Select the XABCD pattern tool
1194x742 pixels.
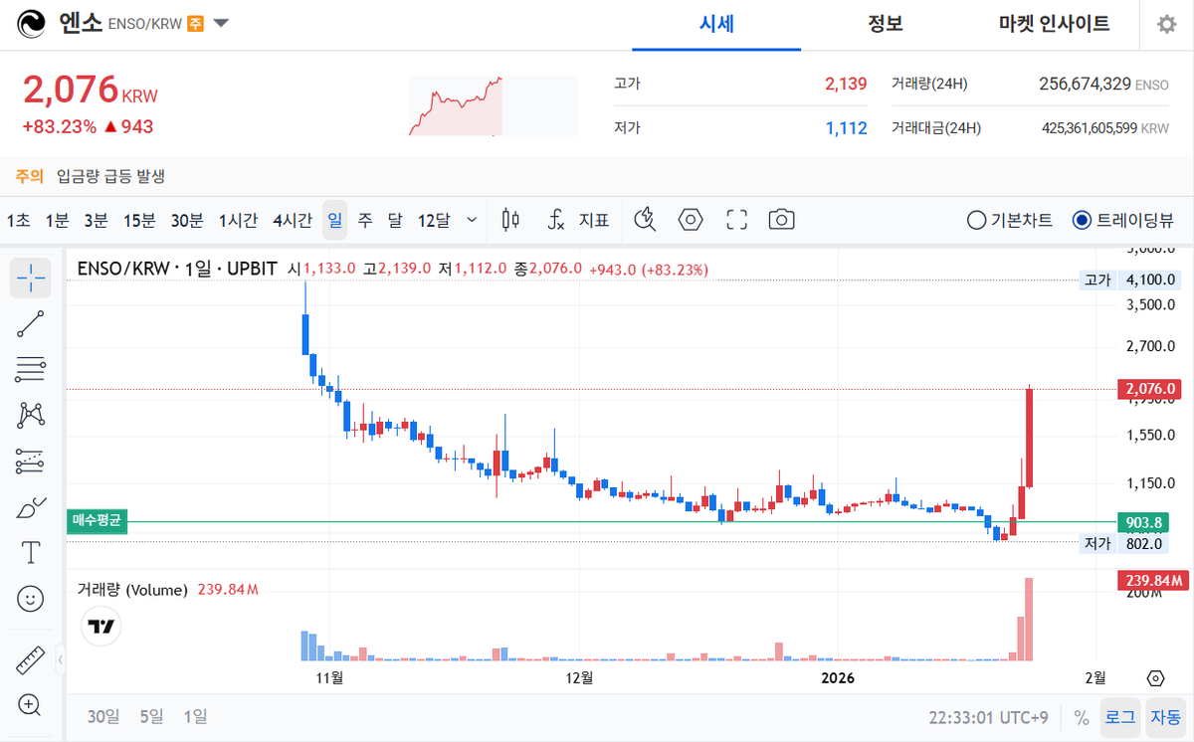[31, 415]
